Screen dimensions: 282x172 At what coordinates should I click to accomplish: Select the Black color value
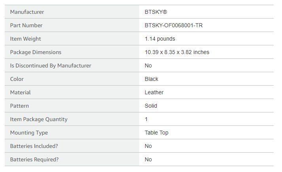[151, 79]
